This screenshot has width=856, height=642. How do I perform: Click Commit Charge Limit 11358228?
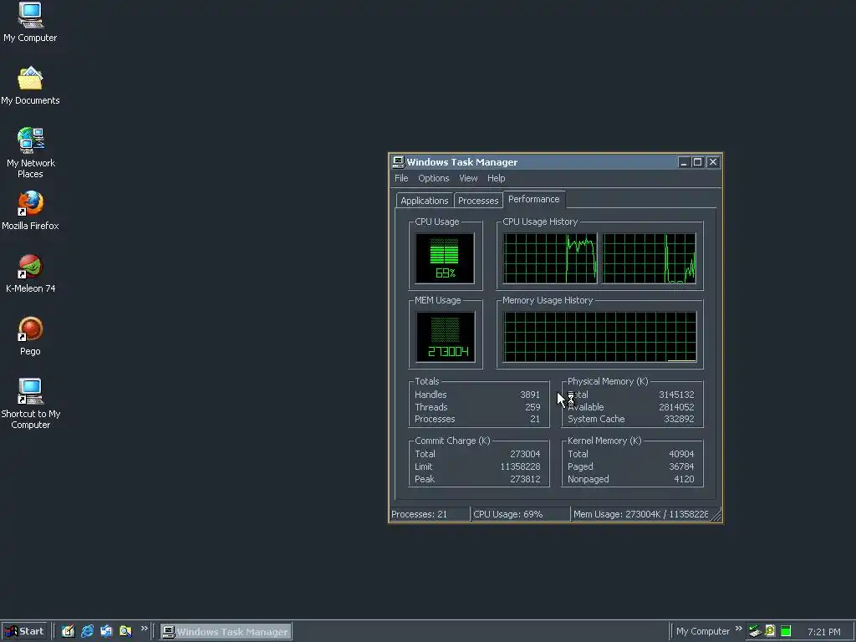(520, 466)
